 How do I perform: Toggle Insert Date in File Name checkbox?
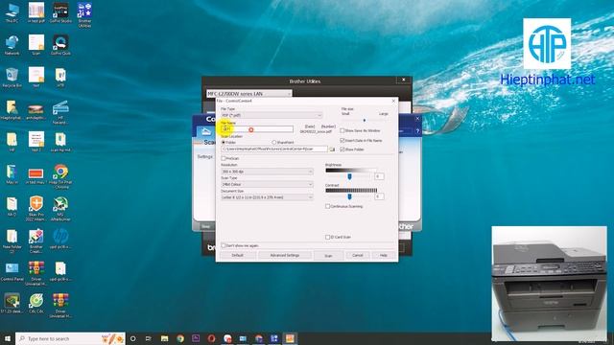pos(342,140)
